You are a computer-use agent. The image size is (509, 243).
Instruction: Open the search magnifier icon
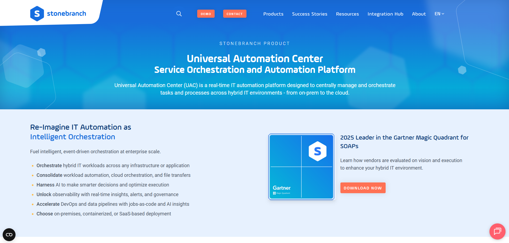(179, 14)
